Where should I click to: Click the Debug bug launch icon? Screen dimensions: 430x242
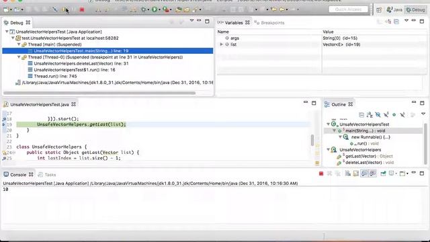(x=143, y=9)
